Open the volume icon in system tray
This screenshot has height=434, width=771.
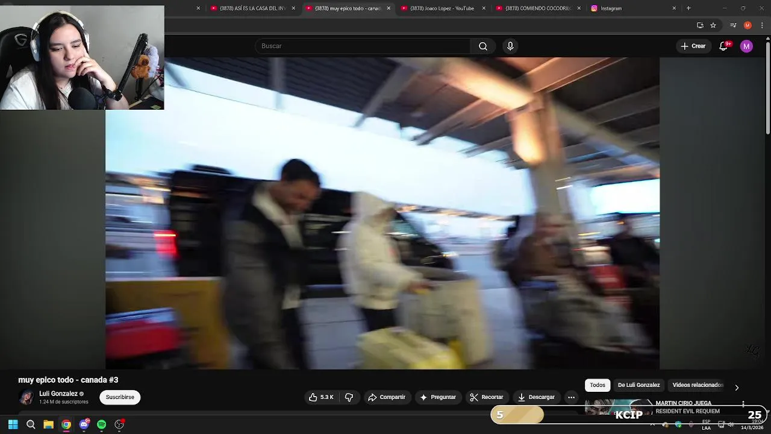pyautogui.click(x=731, y=424)
